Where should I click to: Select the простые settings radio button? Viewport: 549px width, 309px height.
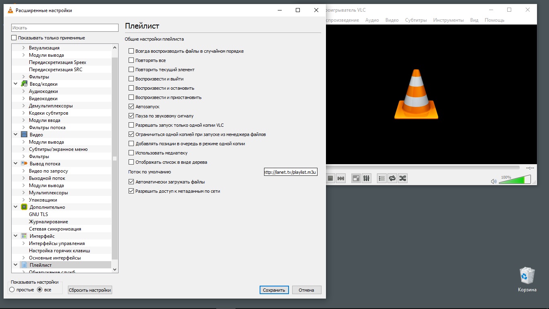[x=12, y=290]
